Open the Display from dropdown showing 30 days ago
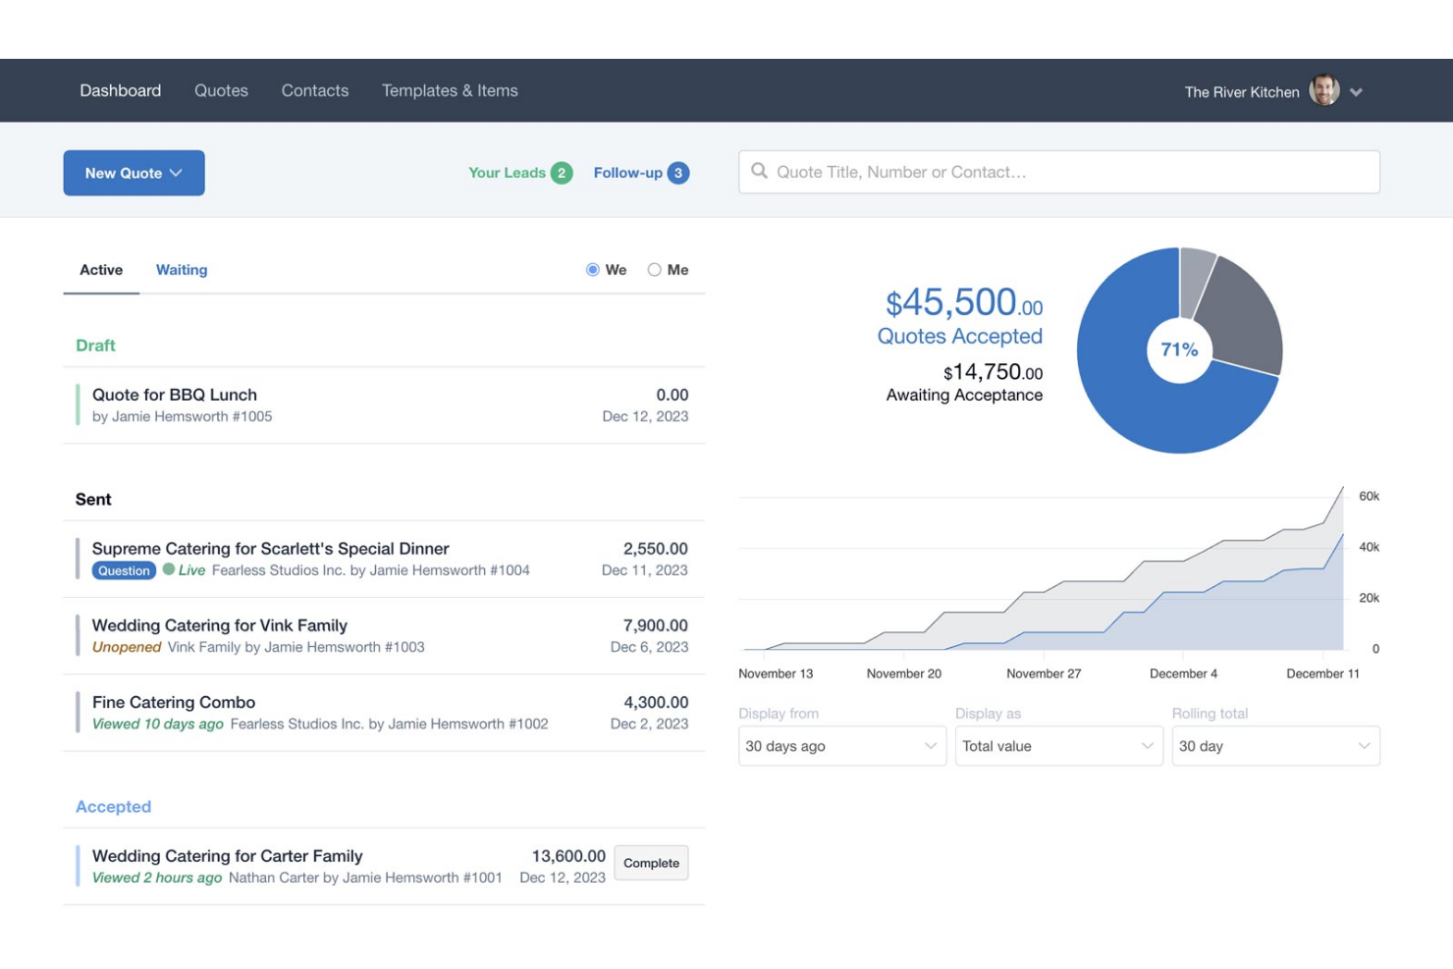1453x969 pixels. pos(841,745)
